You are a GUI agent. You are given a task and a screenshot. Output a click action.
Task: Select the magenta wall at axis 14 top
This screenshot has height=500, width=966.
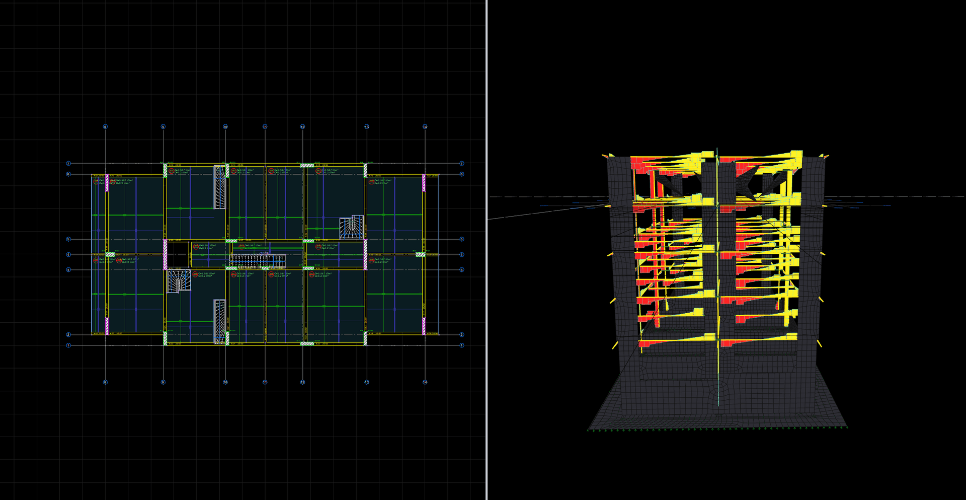(x=424, y=183)
